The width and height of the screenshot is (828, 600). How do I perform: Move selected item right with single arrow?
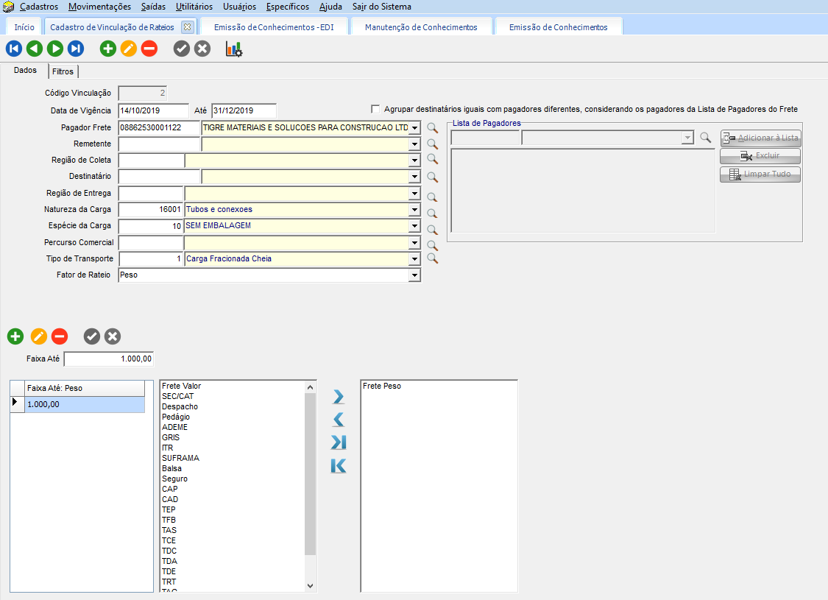(x=339, y=398)
